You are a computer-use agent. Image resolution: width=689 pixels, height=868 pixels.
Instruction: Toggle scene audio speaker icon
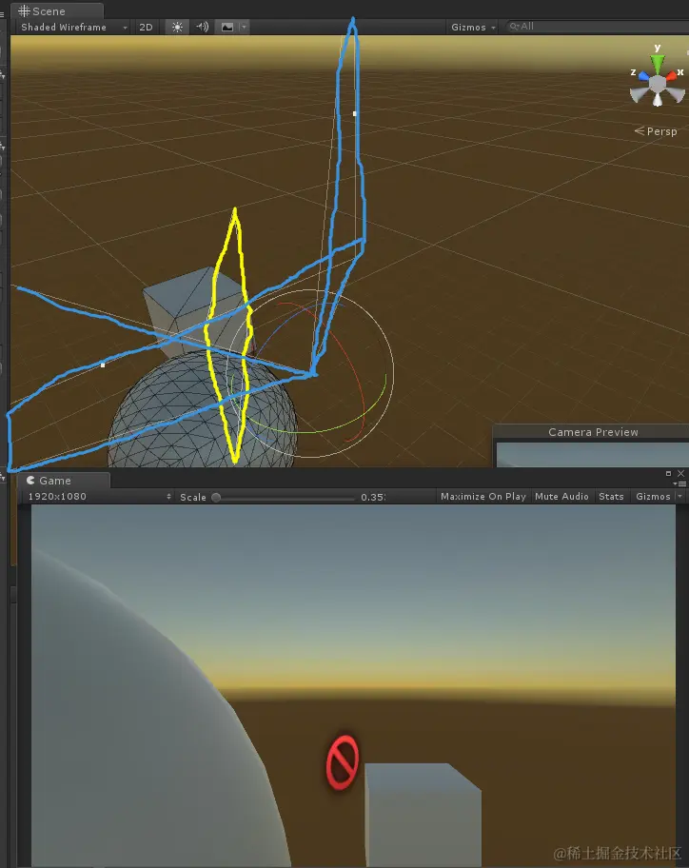coord(203,27)
